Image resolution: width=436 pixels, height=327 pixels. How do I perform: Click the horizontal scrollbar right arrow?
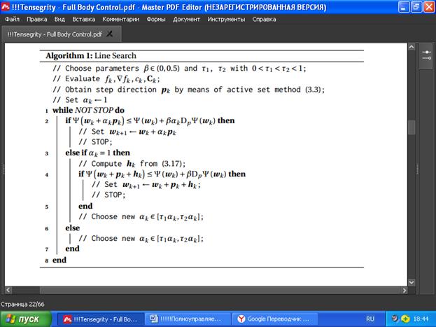(405, 291)
